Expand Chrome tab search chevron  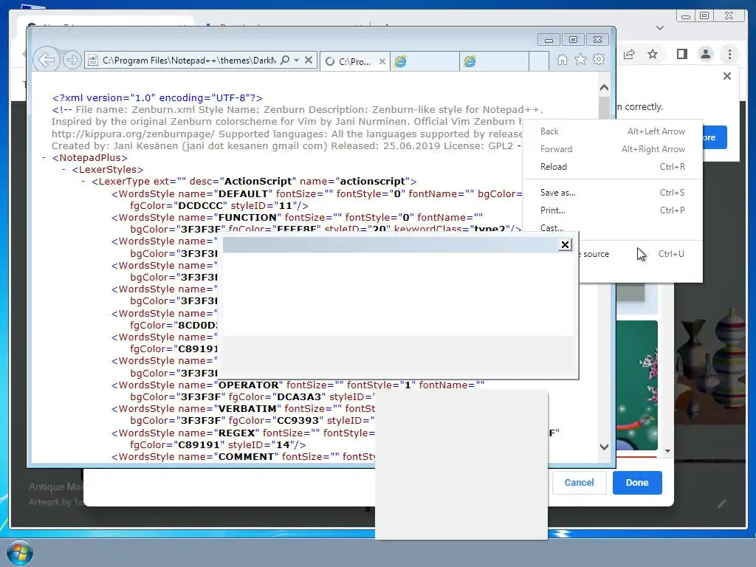pos(660,28)
